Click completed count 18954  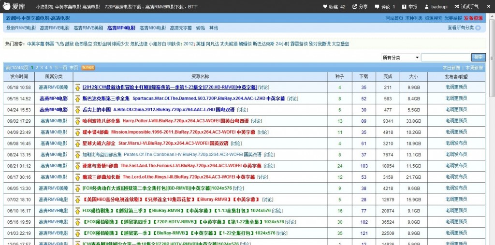click(388, 166)
